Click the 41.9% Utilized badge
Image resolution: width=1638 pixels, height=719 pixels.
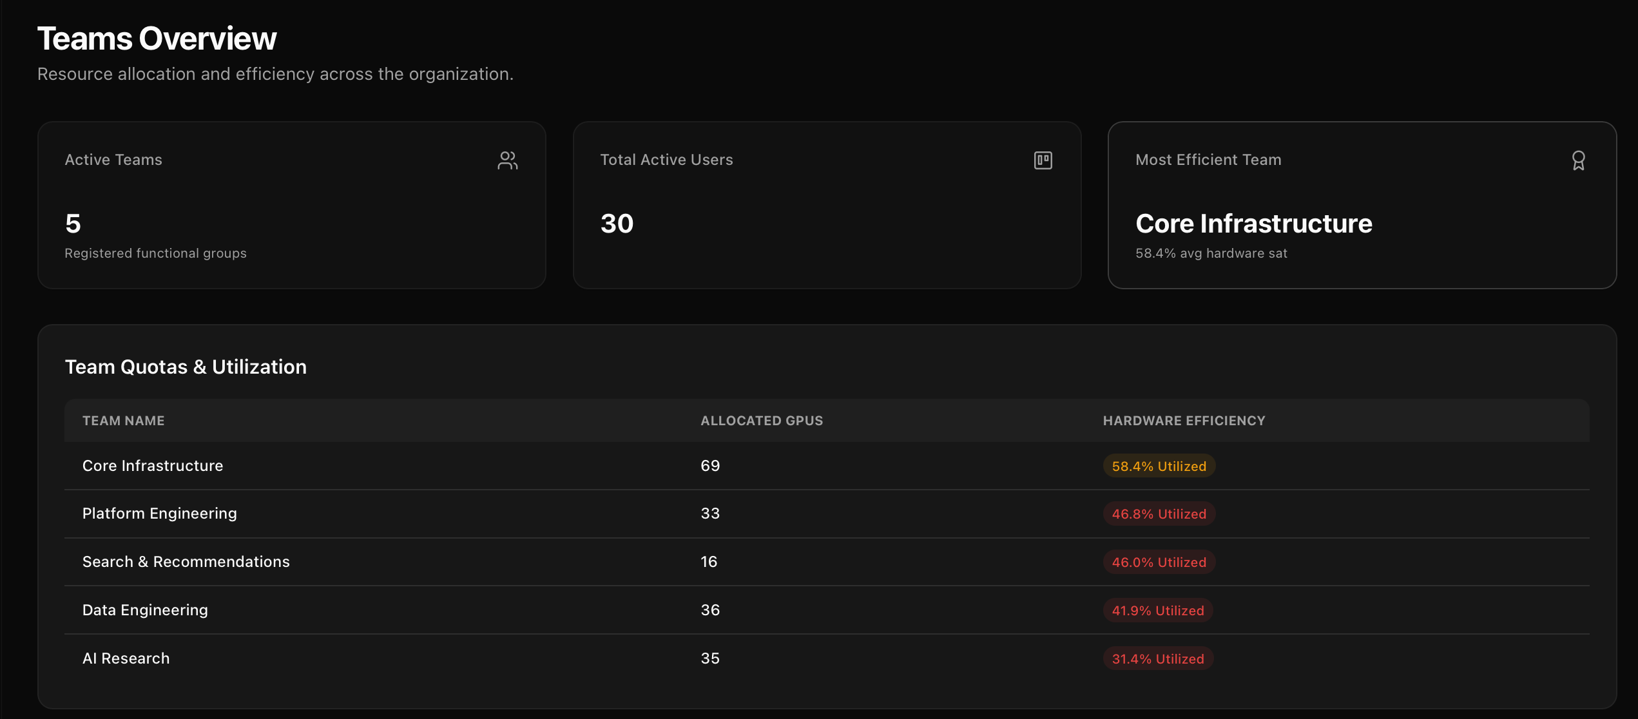(x=1157, y=611)
